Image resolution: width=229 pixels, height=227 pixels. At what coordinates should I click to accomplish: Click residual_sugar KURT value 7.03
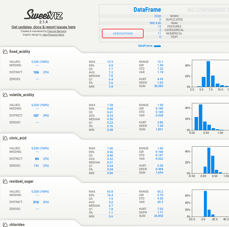click(x=160, y=209)
